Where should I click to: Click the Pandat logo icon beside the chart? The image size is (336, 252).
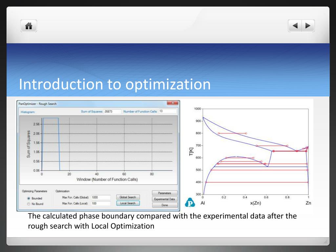[x=190, y=203]
